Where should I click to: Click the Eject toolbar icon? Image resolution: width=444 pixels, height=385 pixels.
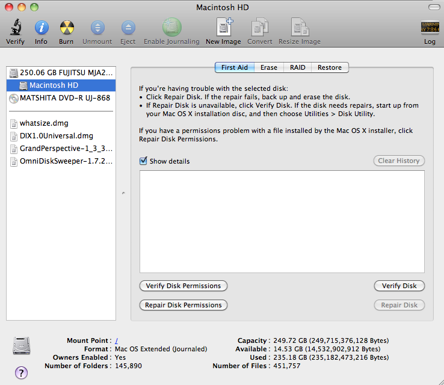[128, 28]
